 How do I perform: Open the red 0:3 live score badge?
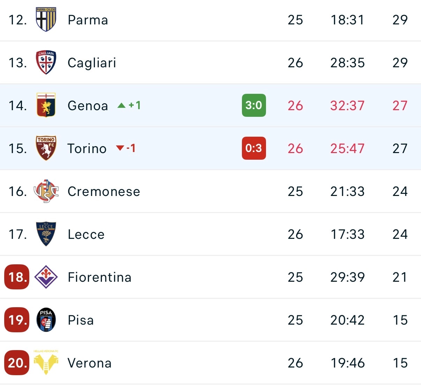pos(254,148)
